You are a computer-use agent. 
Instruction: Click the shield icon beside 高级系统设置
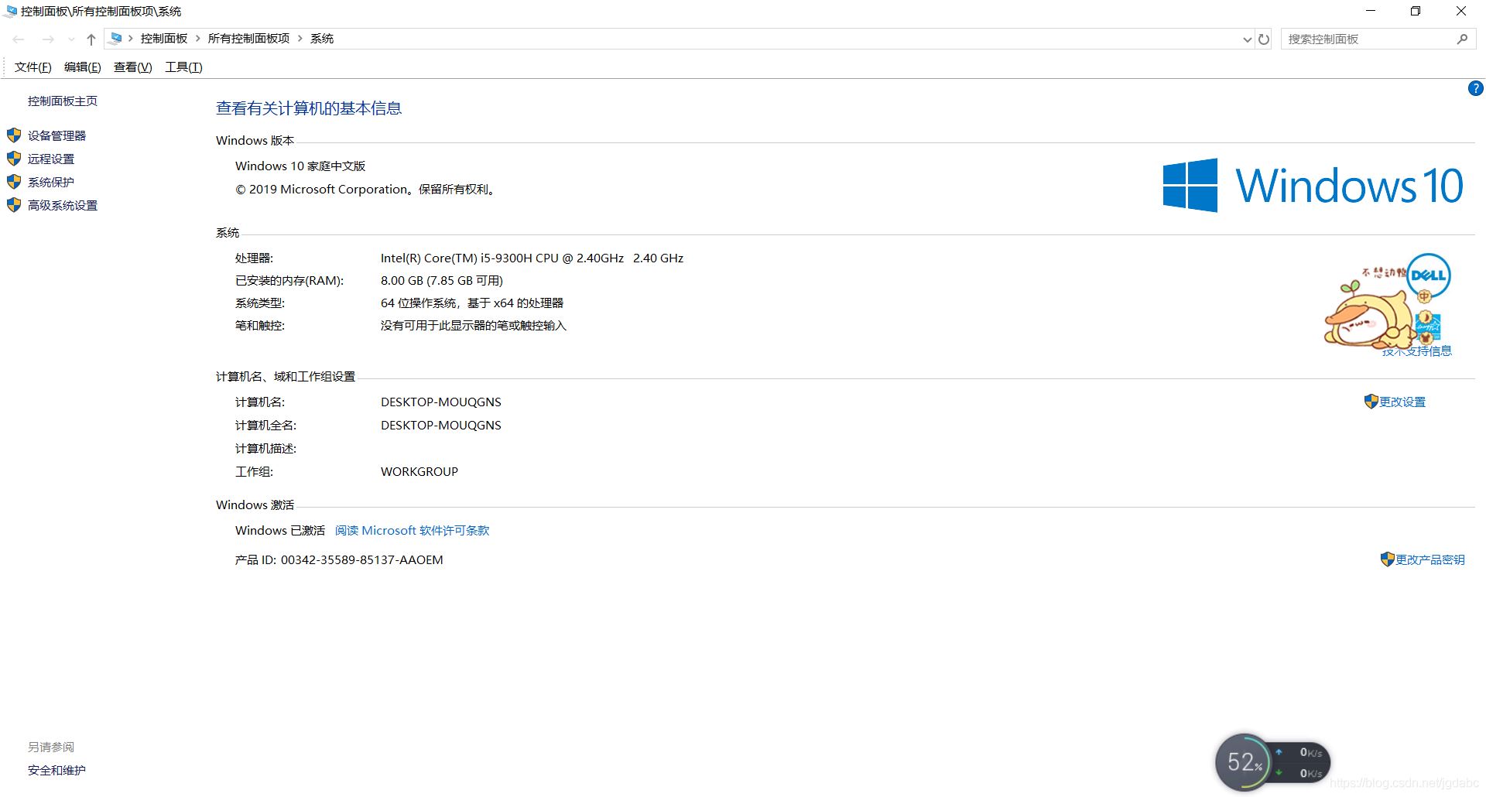pyautogui.click(x=14, y=205)
